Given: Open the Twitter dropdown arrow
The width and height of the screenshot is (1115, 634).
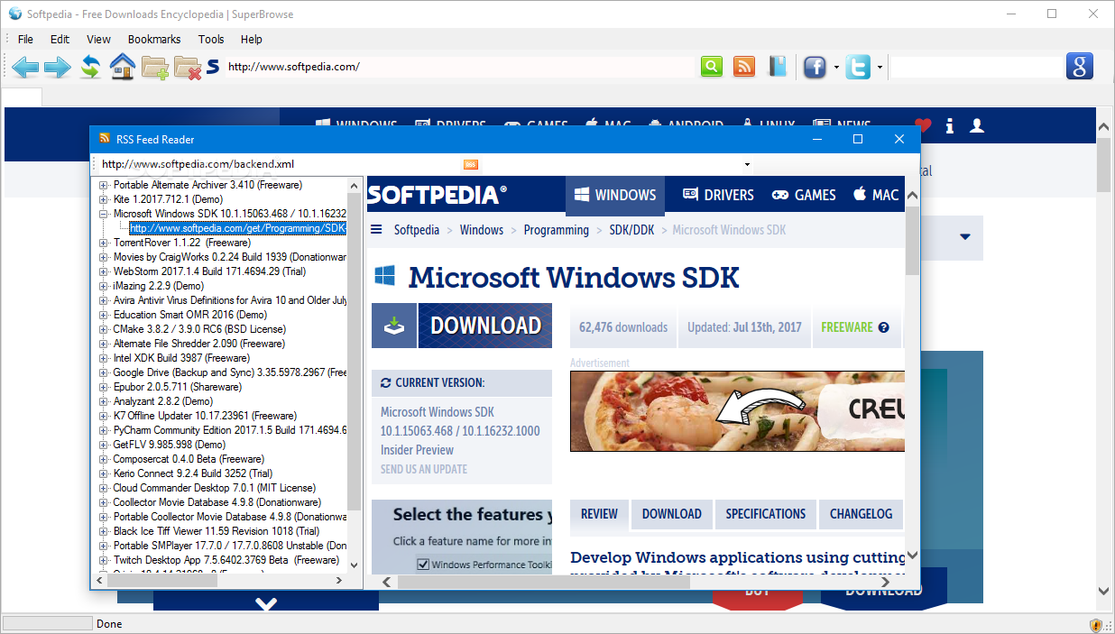Looking at the screenshot, I should pyautogui.click(x=880, y=68).
